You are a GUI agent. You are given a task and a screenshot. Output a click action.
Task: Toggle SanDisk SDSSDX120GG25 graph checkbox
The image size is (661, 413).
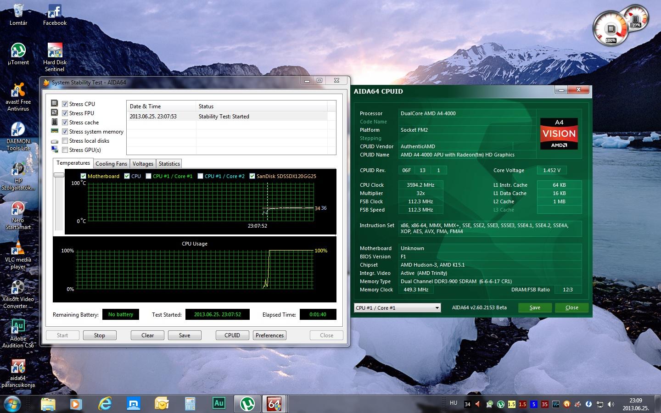(x=252, y=176)
